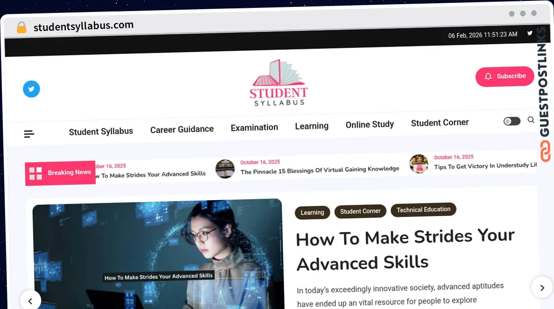This screenshot has width=554, height=309.
Task: Click the blue Twitter icon on the left
Action: (x=31, y=89)
